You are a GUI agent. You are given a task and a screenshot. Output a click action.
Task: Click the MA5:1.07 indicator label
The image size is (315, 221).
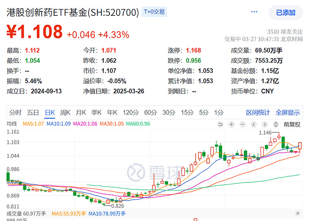[33, 124]
